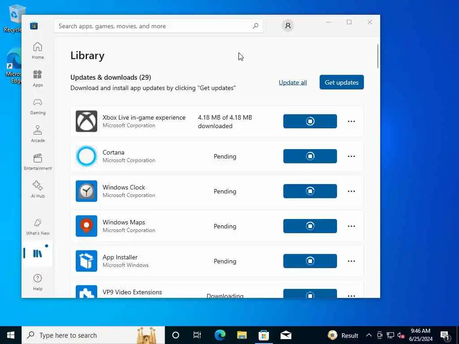The height and width of the screenshot is (344, 459).
Task: Click the Microsoft Store taskbar icon
Action: [x=264, y=335]
